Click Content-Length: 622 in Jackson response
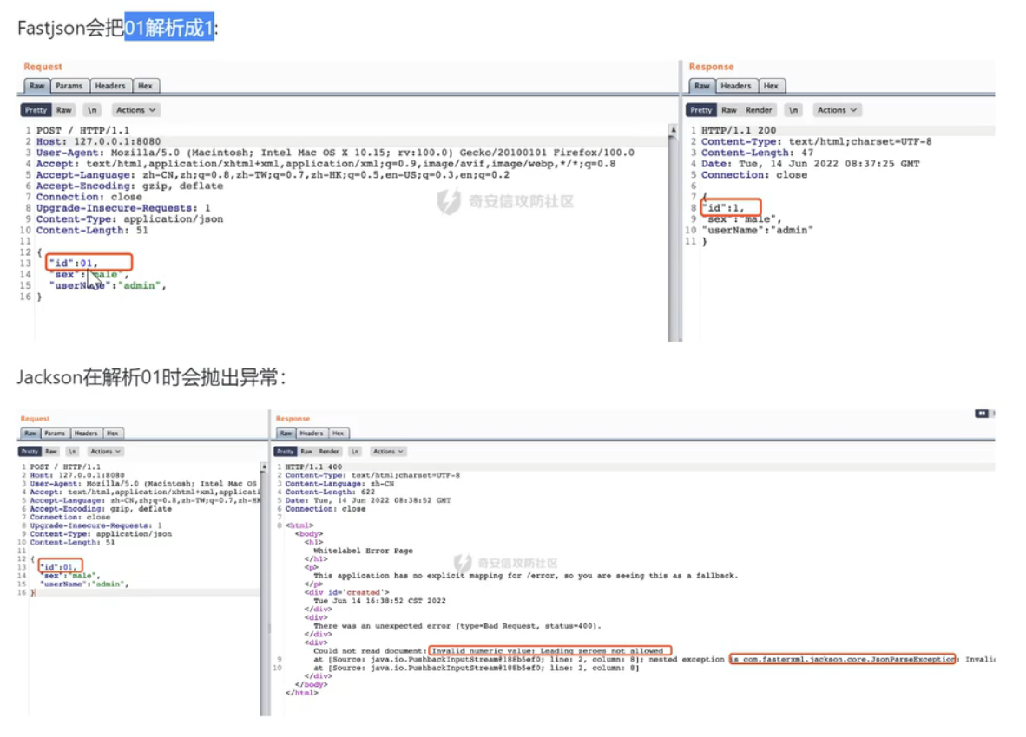The width and height of the screenshot is (1026, 737). tap(331, 492)
